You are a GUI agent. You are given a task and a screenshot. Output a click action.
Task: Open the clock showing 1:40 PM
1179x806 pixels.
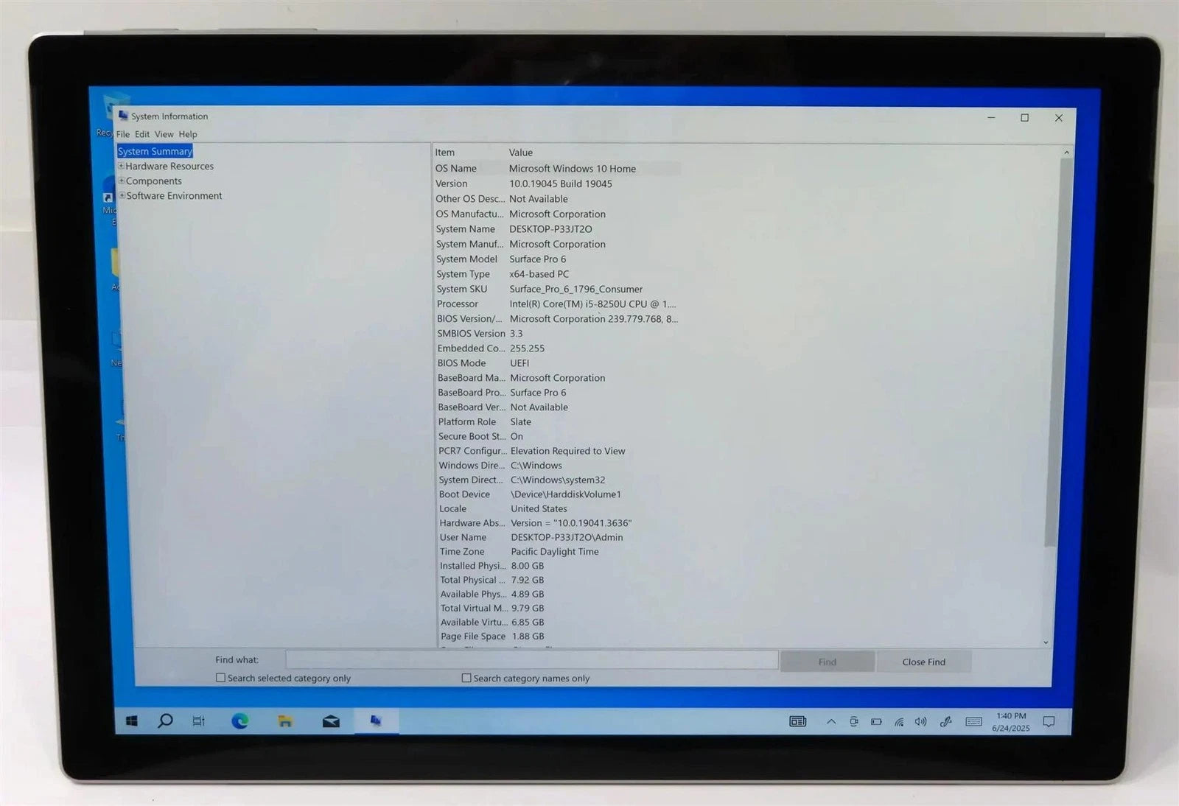1011,721
